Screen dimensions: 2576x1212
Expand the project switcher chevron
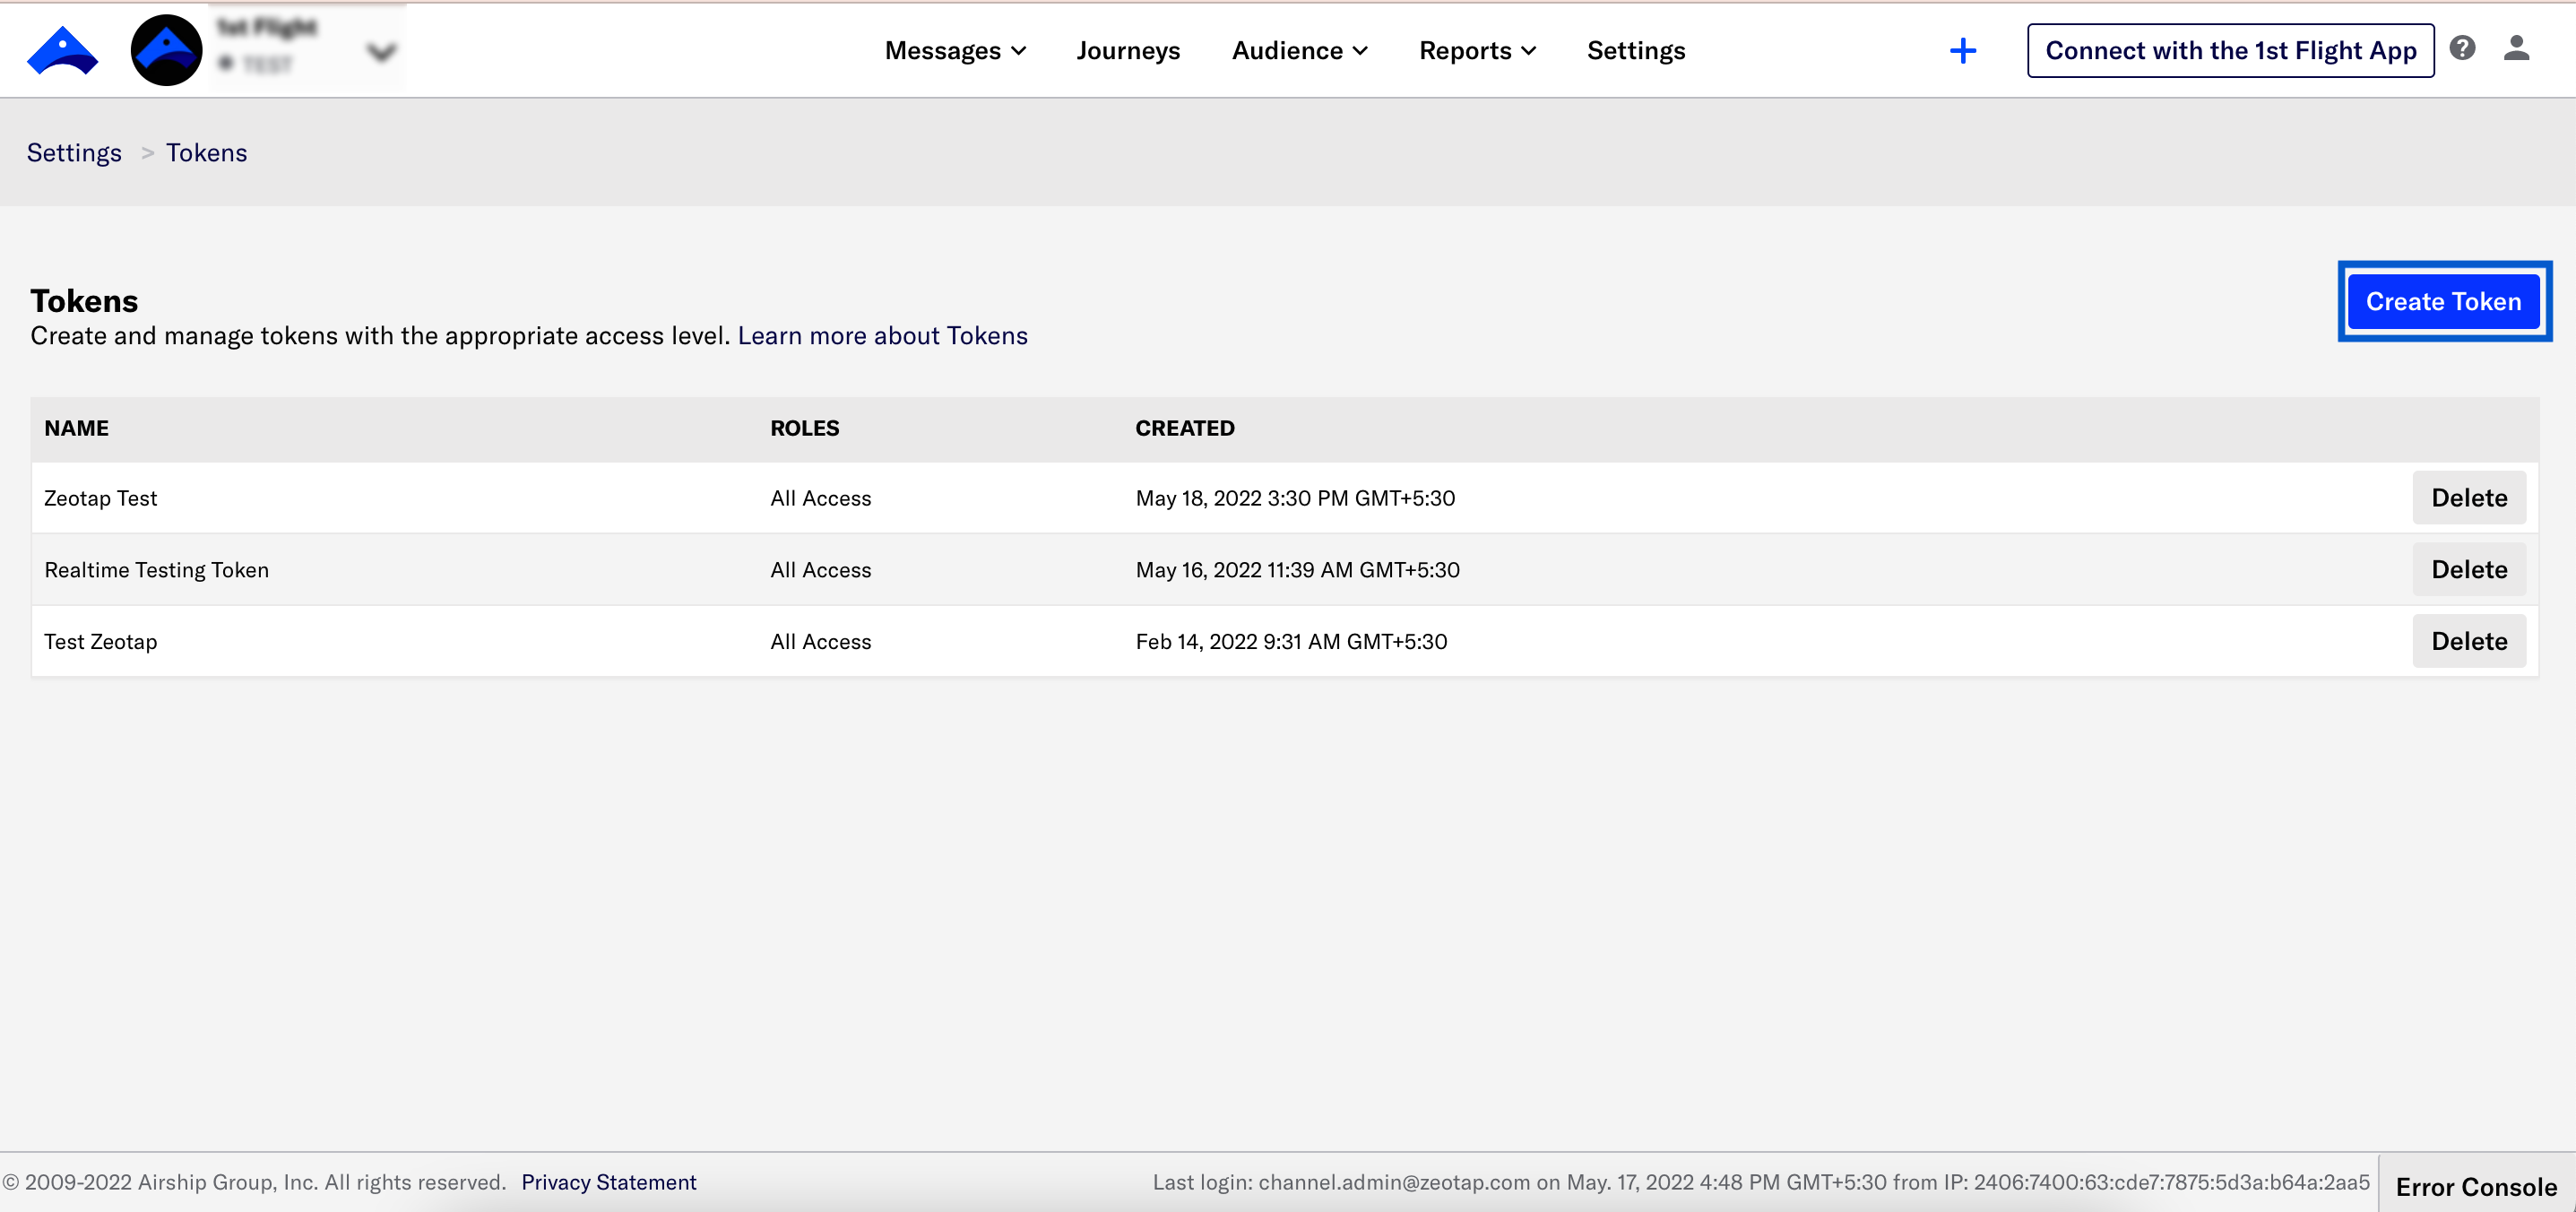[381, 52]
